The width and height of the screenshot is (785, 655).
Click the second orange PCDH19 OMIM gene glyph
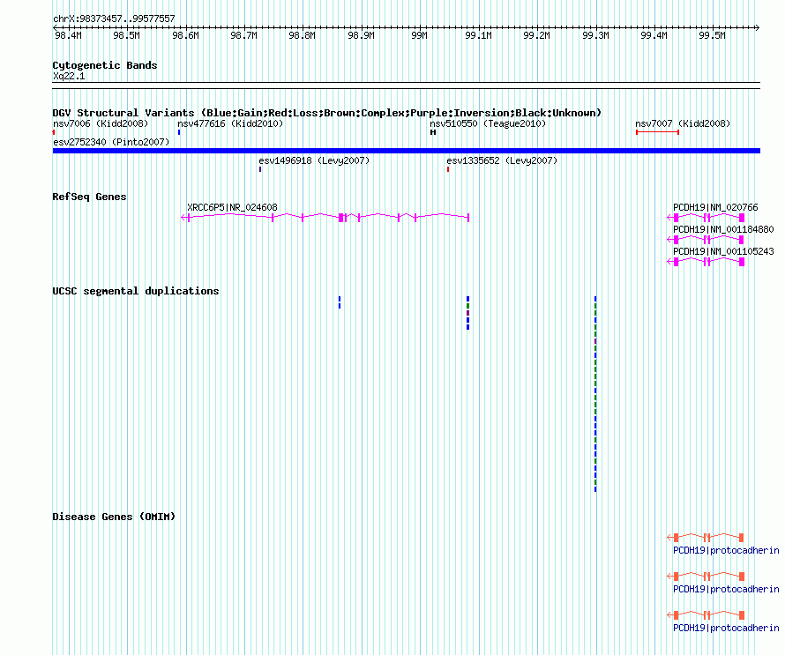(706, 577)
